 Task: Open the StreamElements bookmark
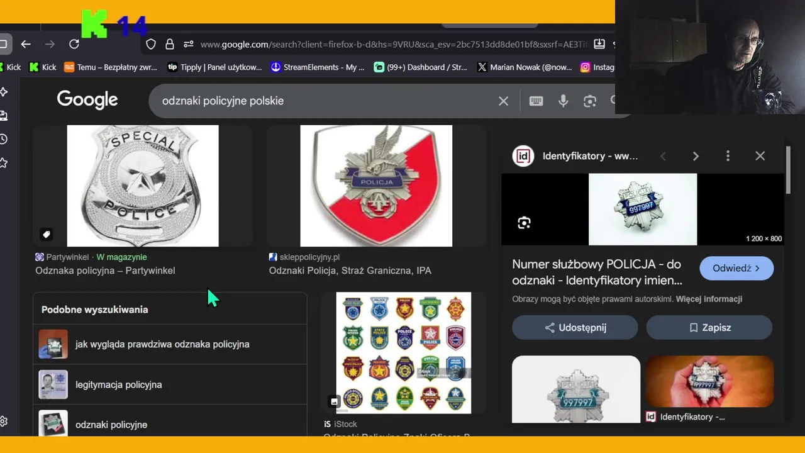coord(318,67)
